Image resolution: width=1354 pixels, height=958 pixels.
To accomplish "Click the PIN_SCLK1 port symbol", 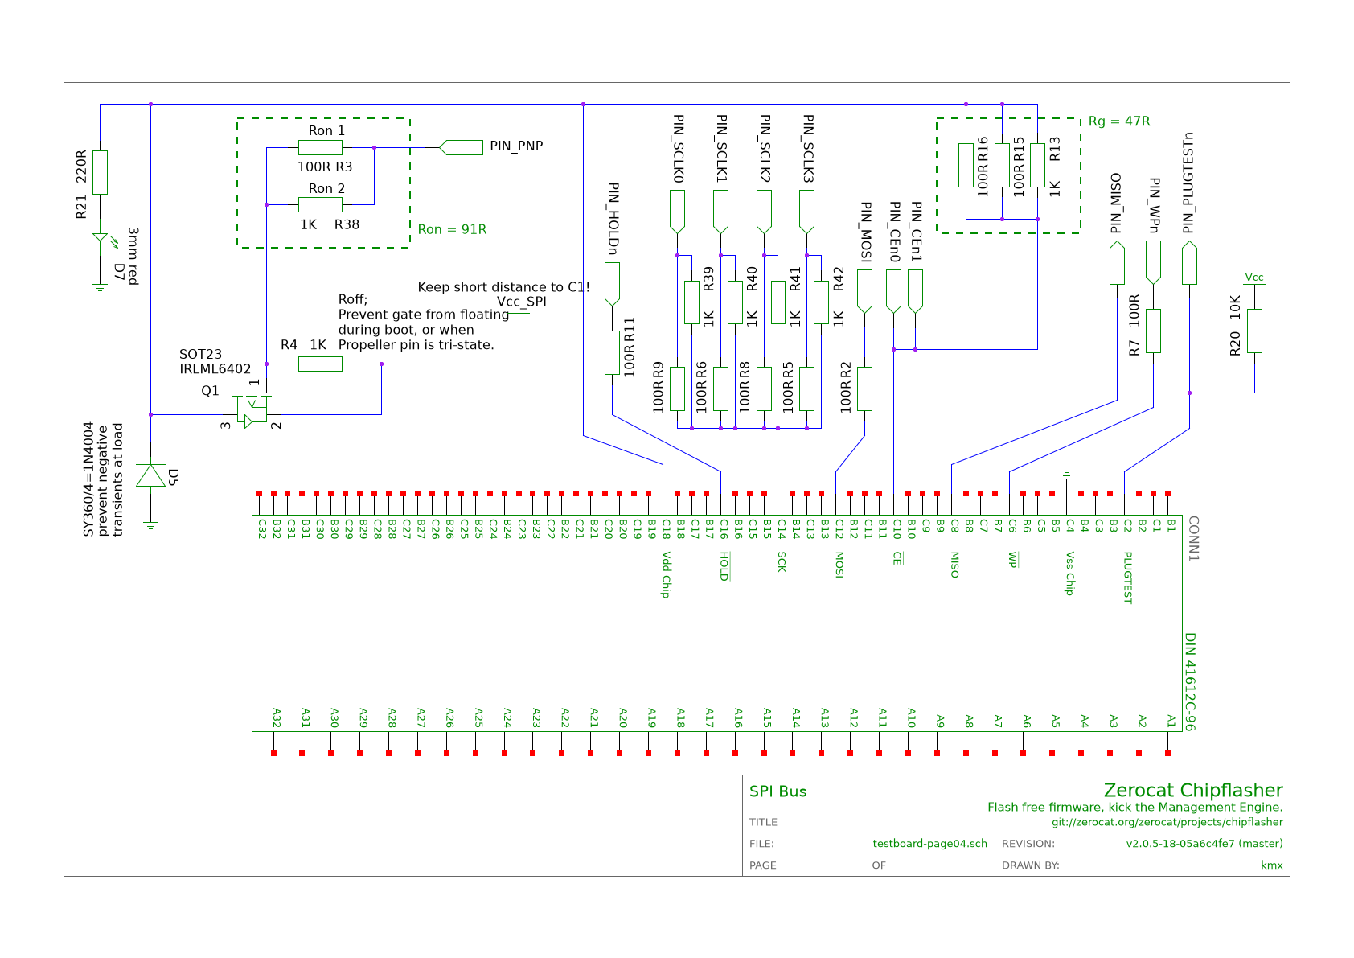I will click(x=720, y=212).
